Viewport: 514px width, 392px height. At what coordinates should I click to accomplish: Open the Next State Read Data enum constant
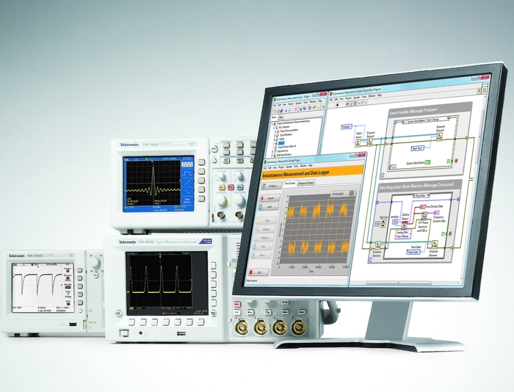[414, 252]
